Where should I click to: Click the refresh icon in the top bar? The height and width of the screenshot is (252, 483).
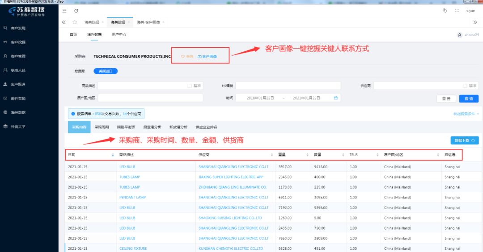click(76, 11)
